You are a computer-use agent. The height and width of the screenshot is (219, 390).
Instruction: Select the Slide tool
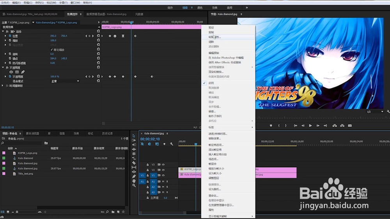click(x=134, y=172)
